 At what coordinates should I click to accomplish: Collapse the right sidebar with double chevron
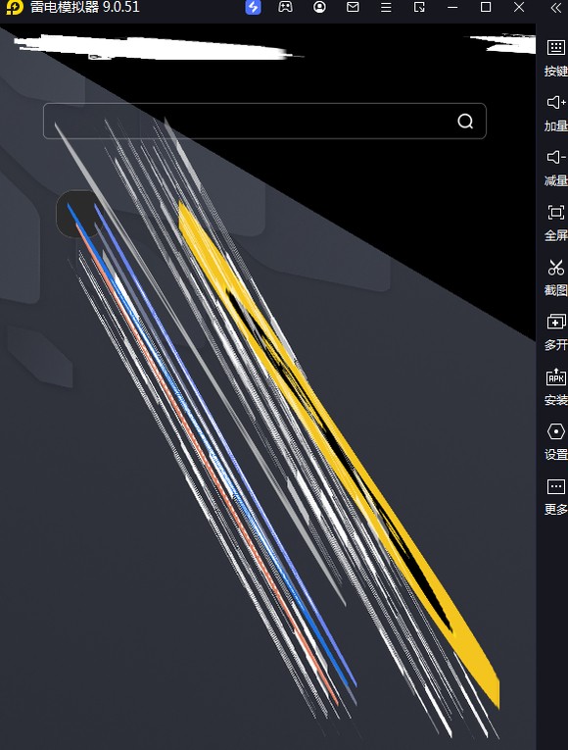point(555,8)
